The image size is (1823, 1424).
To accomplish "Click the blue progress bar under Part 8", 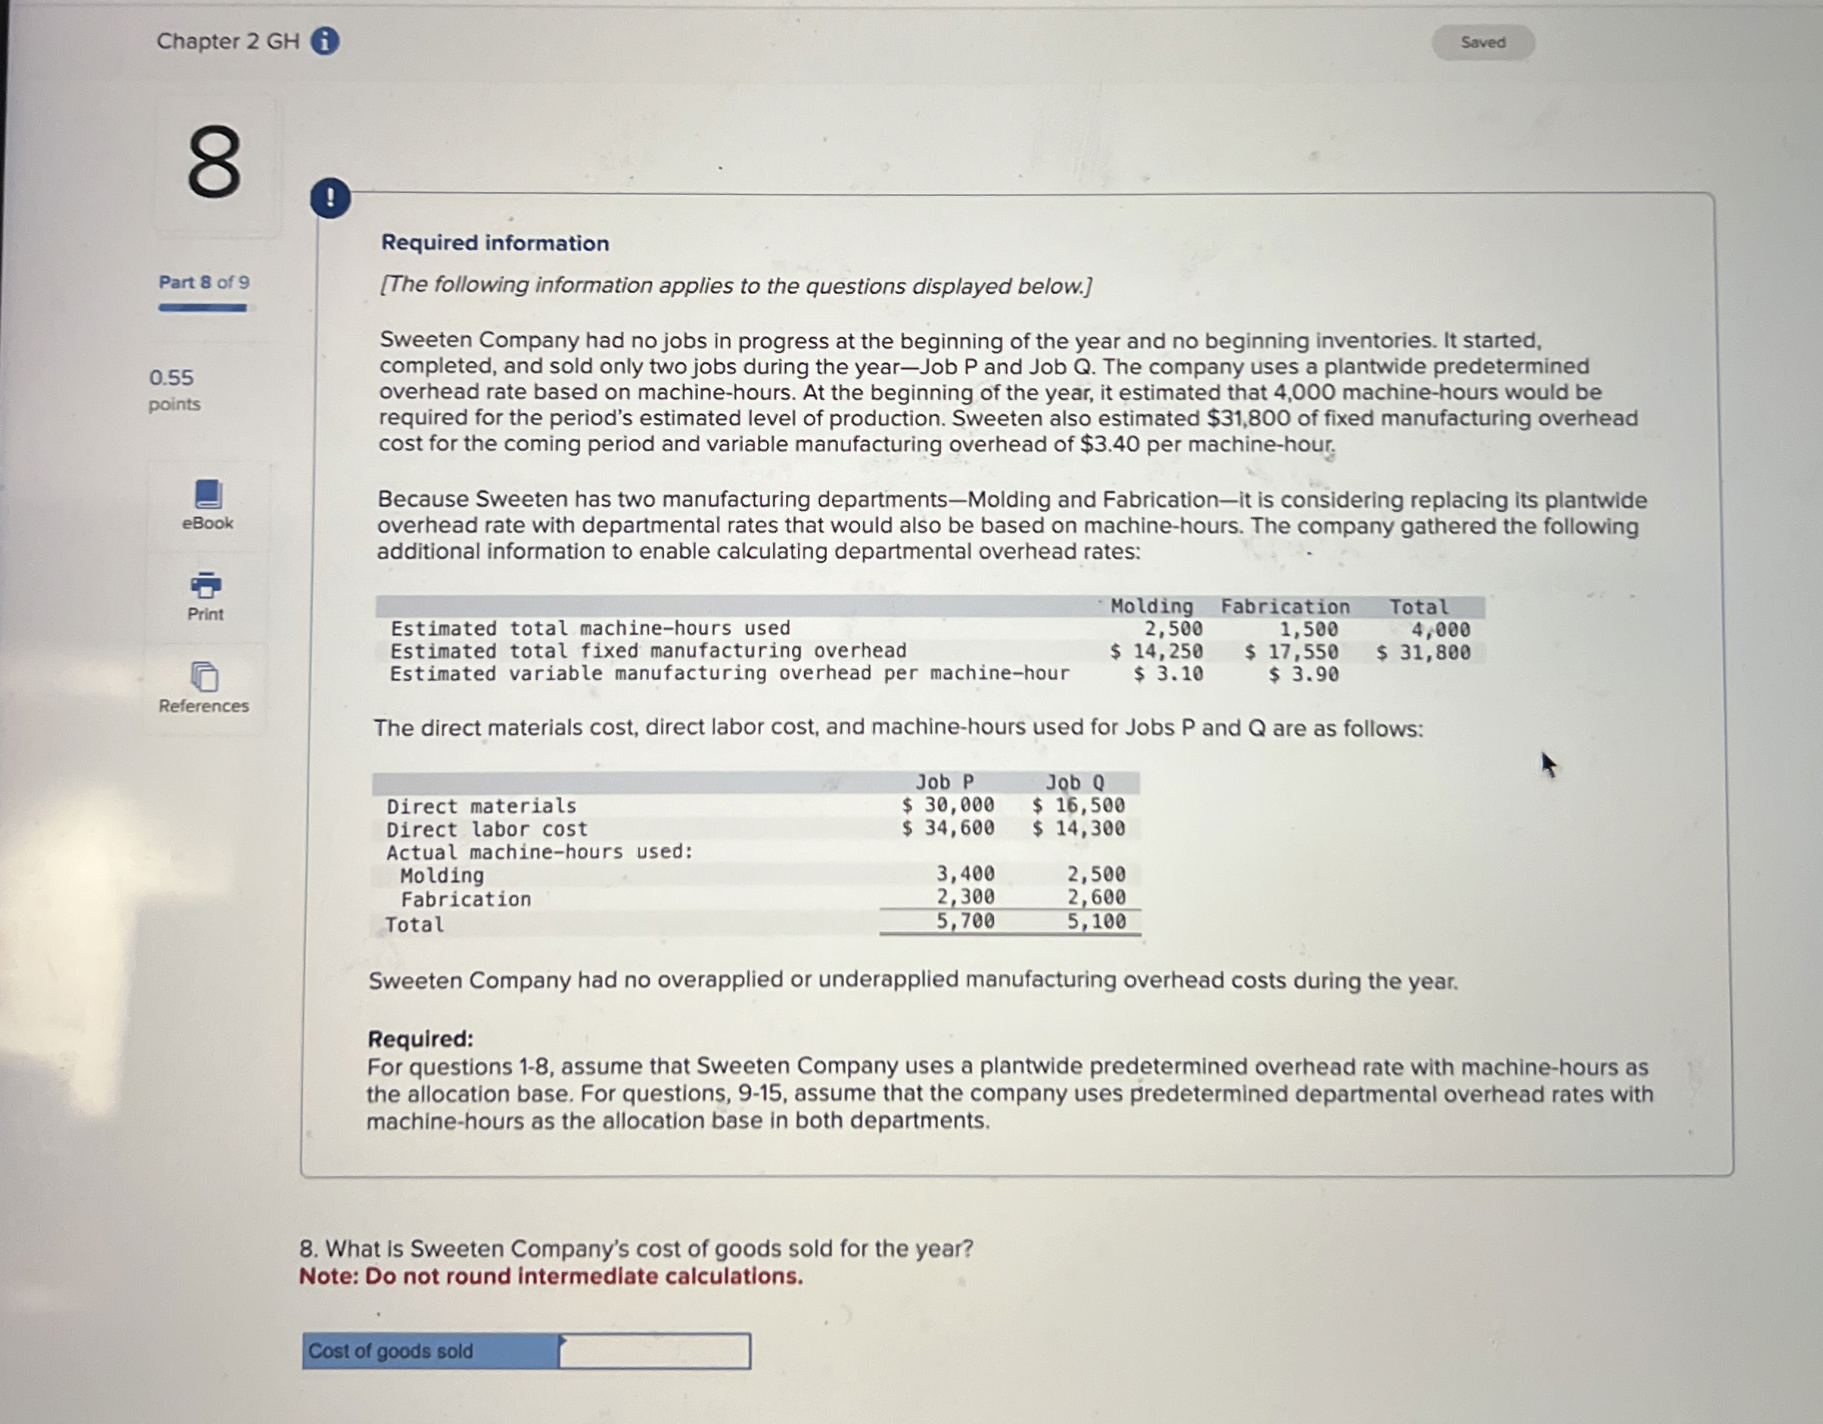I will coord(203,307).
